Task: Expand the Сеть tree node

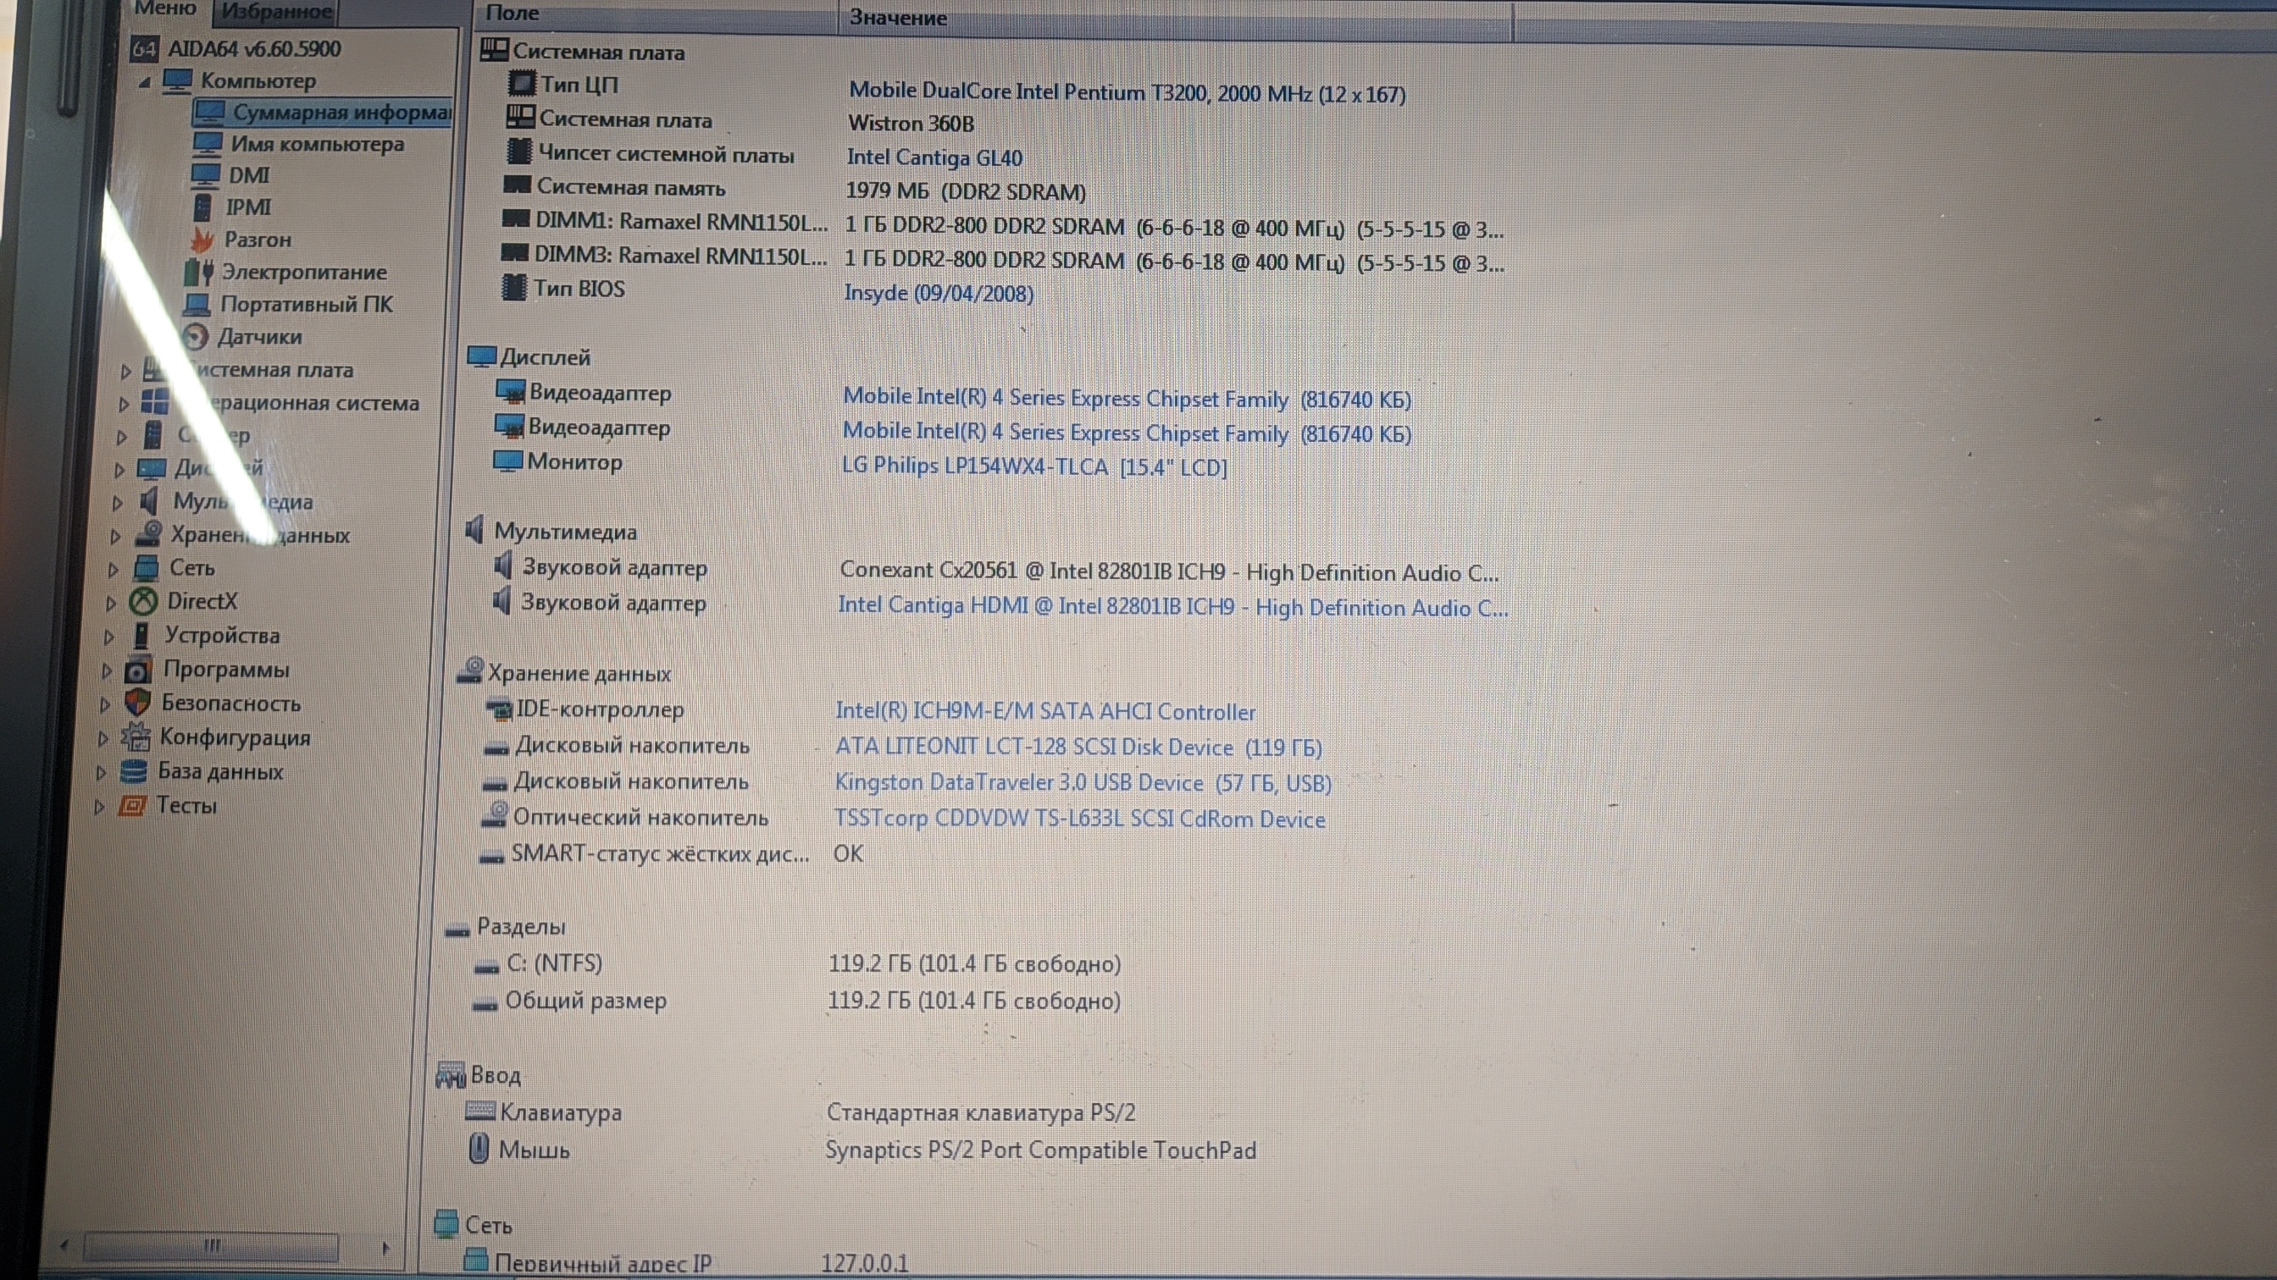Action: 113,571
